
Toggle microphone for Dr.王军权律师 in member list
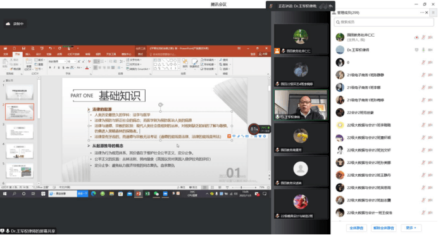pyautogui.click(x=423, y=50)
